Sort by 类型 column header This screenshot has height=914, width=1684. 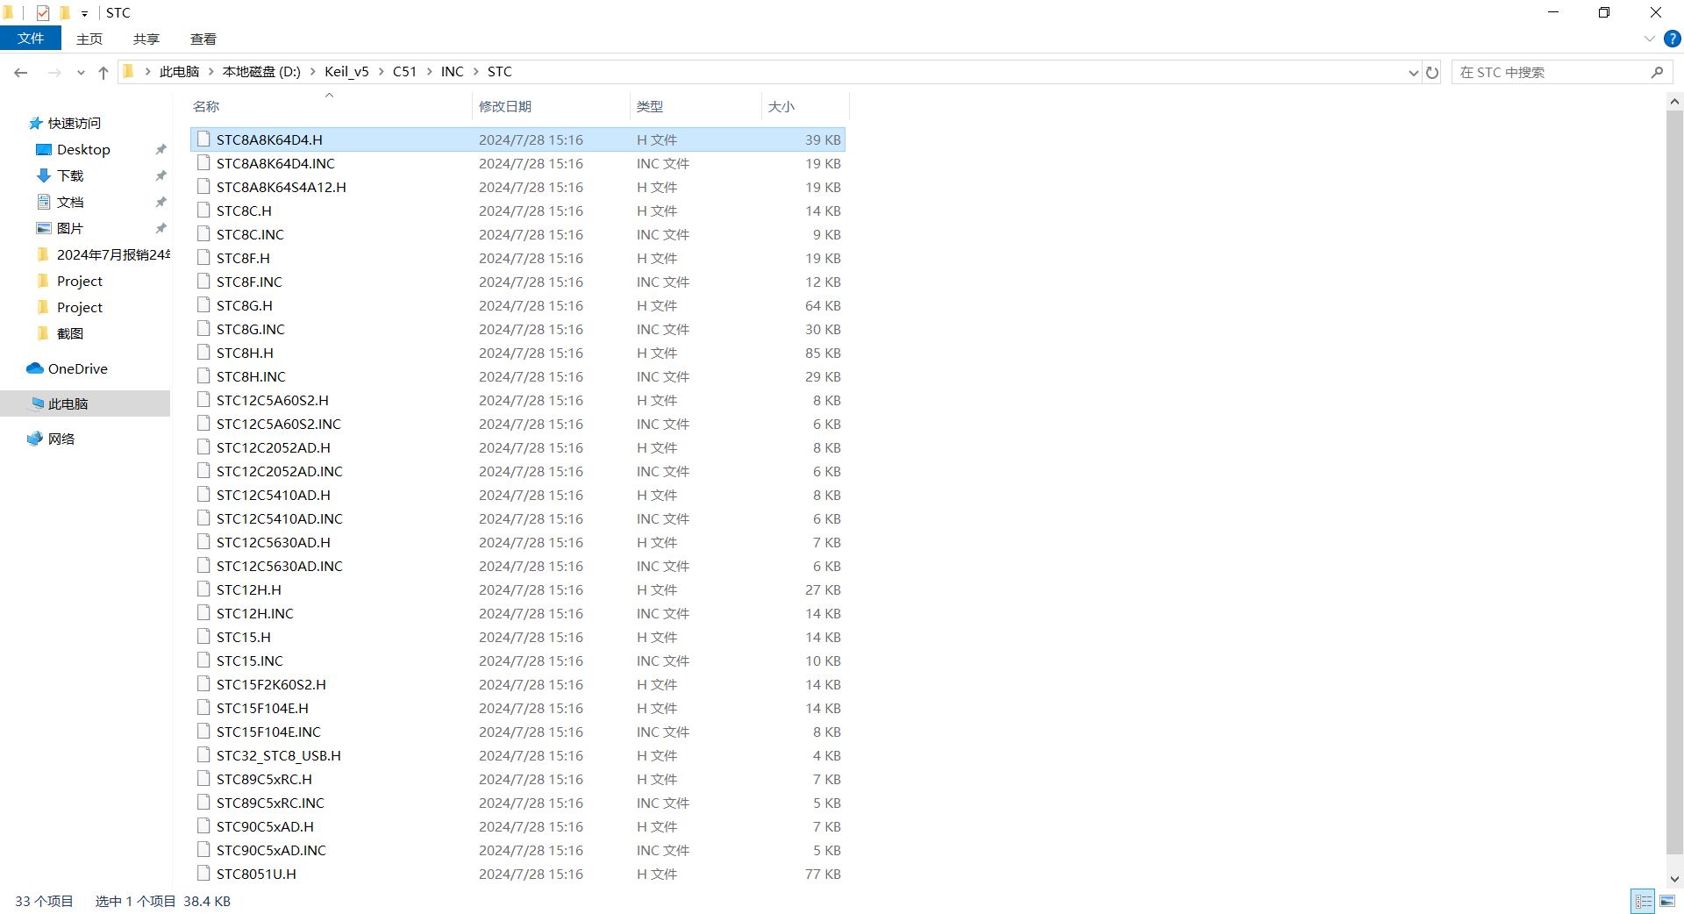[x=695, y=106]
